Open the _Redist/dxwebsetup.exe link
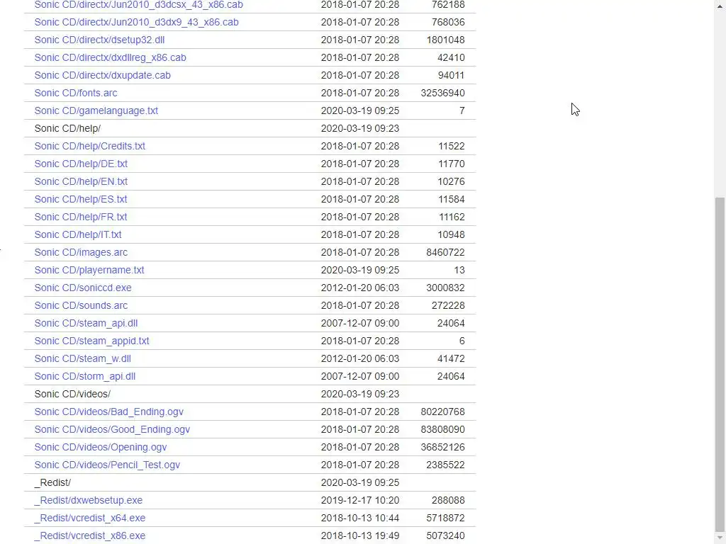The height and width of the screenshot is (544, 726). click(x=88, y=501)
